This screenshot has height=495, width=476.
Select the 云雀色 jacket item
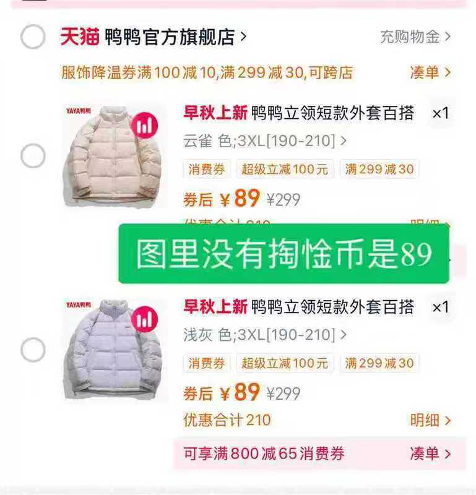33,156
